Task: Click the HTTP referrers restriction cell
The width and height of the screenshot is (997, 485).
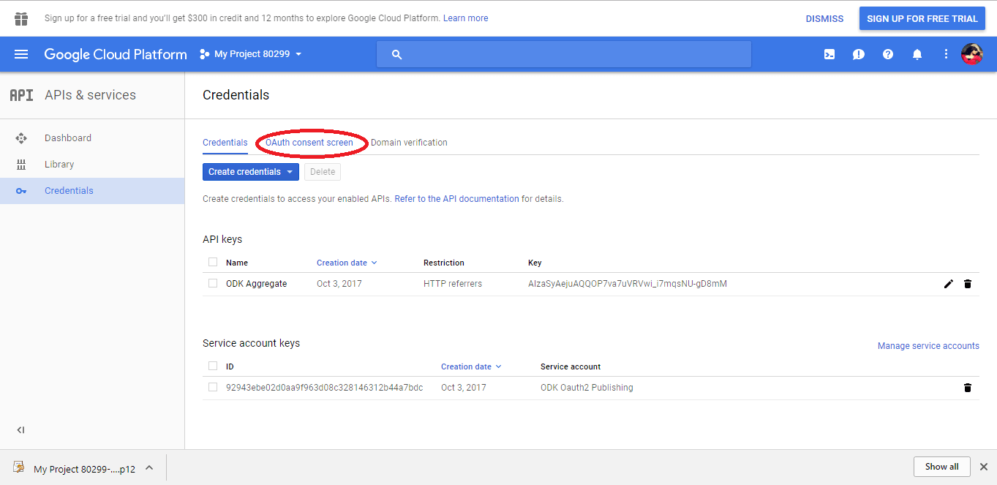Action: [x=453, y=284]
